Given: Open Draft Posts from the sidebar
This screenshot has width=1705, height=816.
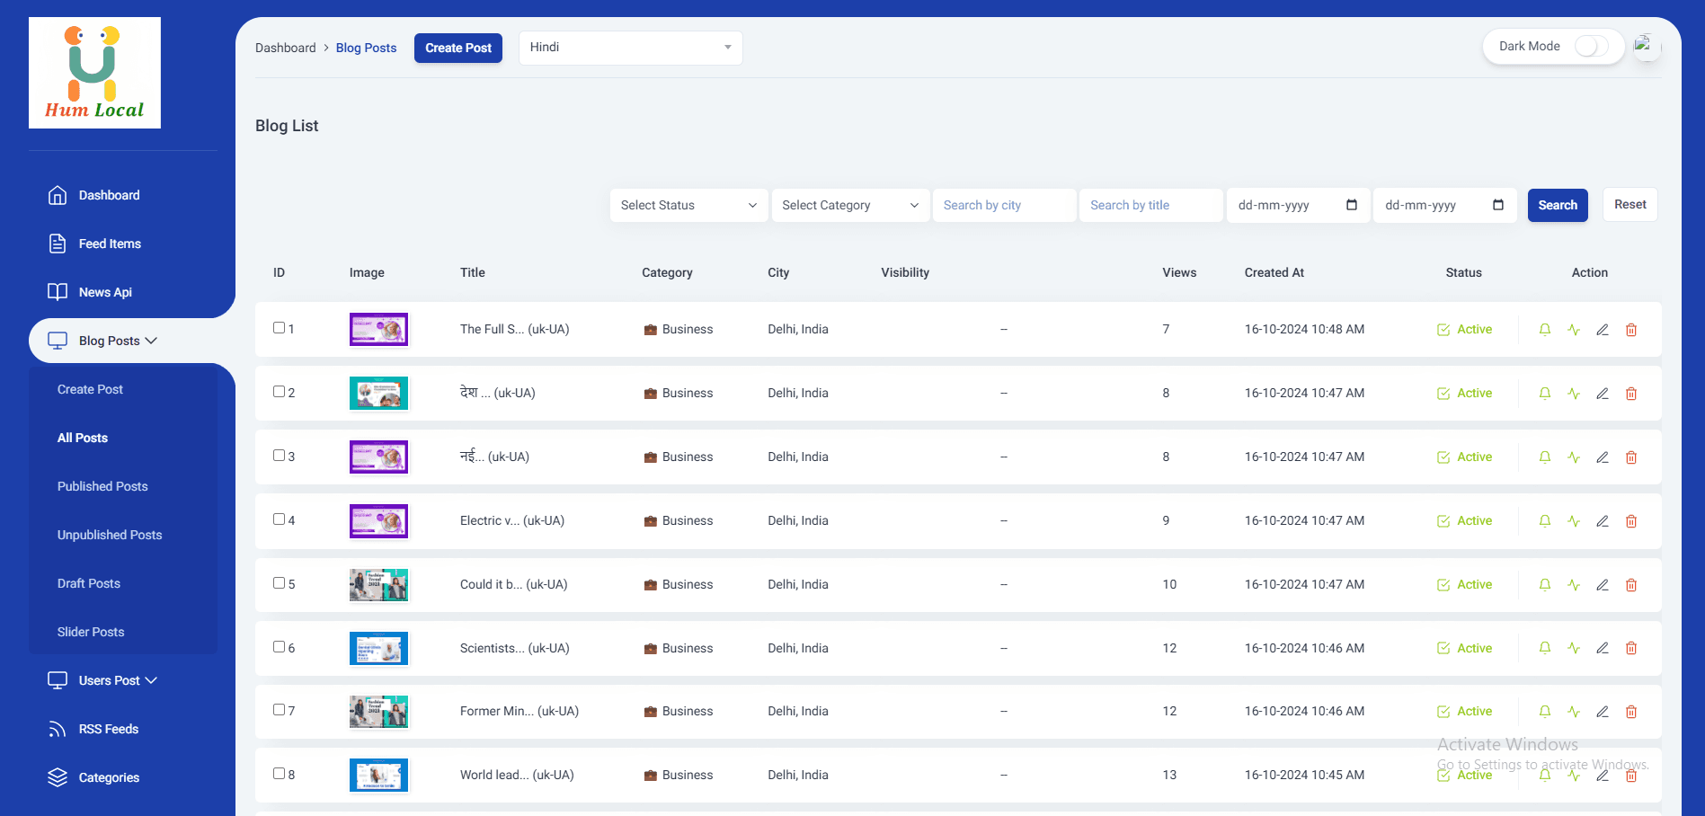Looking at the screenshot, I should click(88, 583).
